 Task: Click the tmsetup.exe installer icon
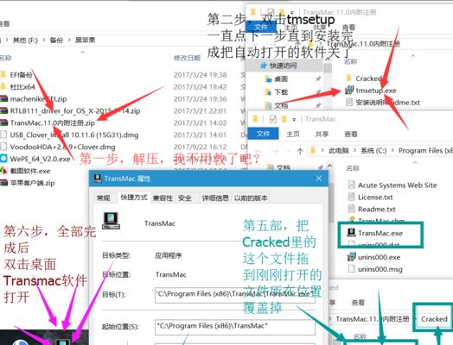349,91
